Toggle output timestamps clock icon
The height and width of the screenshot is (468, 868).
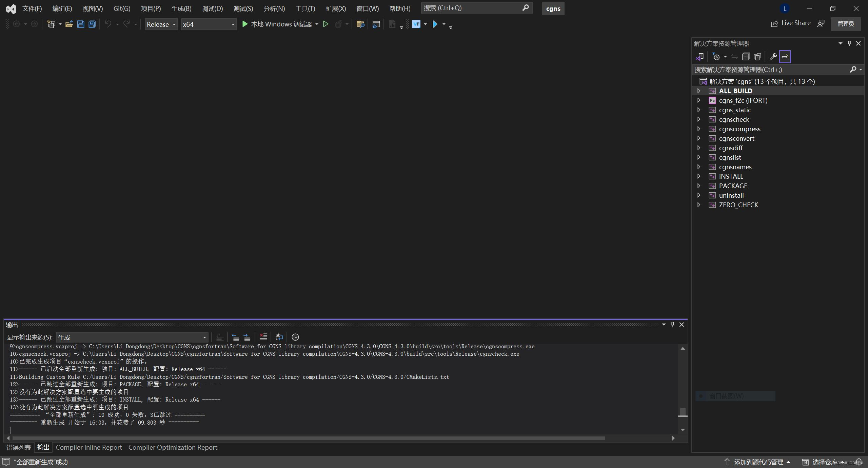(295, 337)
